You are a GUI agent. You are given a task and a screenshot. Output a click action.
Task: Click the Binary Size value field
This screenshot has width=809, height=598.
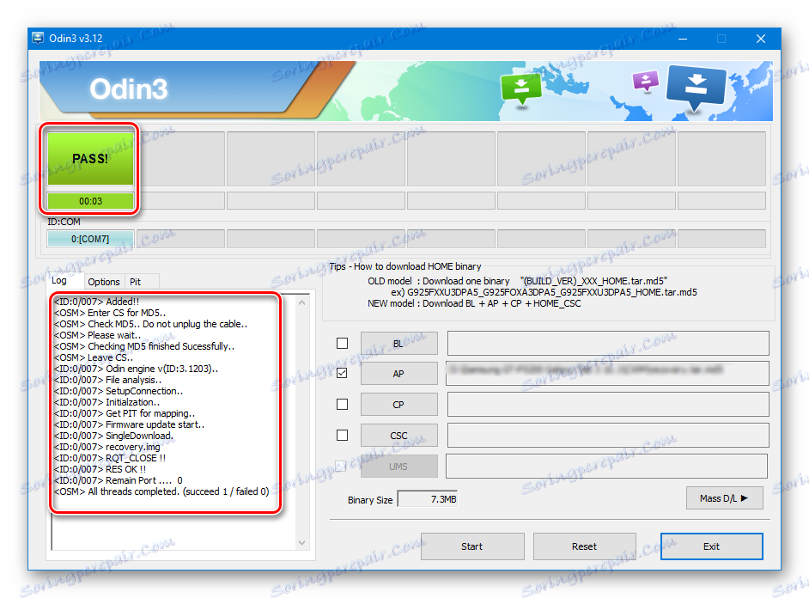pos(427,499)
